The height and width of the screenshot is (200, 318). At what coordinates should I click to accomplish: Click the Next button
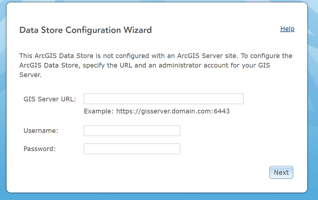[x=281, y=172]
